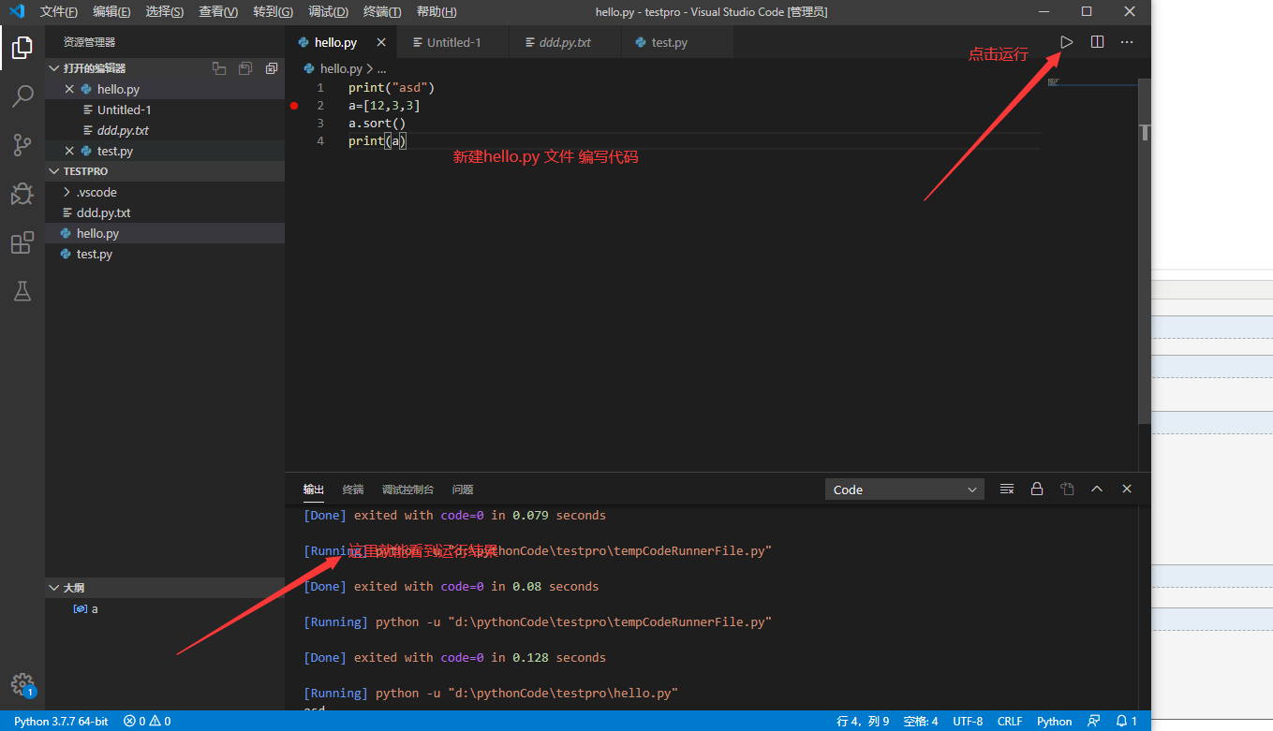Screen dimensions: 1273x731
Task: Select variable a in the outline
Action: (x=165, y=608)
